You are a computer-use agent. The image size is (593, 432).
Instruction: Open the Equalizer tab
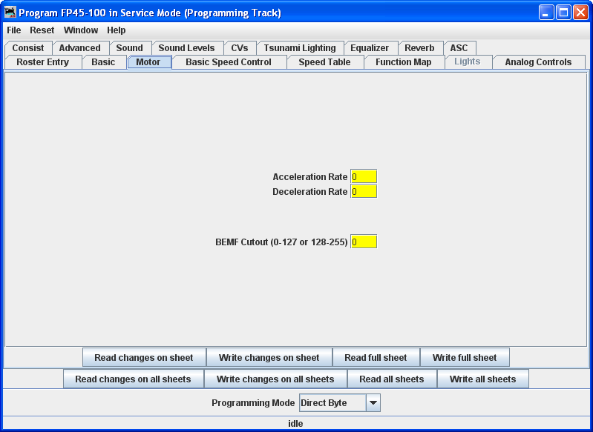(x=370, y=48)
